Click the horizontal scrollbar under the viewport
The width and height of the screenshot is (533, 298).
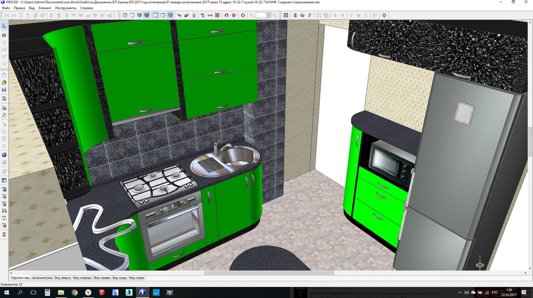click(269, 273)
